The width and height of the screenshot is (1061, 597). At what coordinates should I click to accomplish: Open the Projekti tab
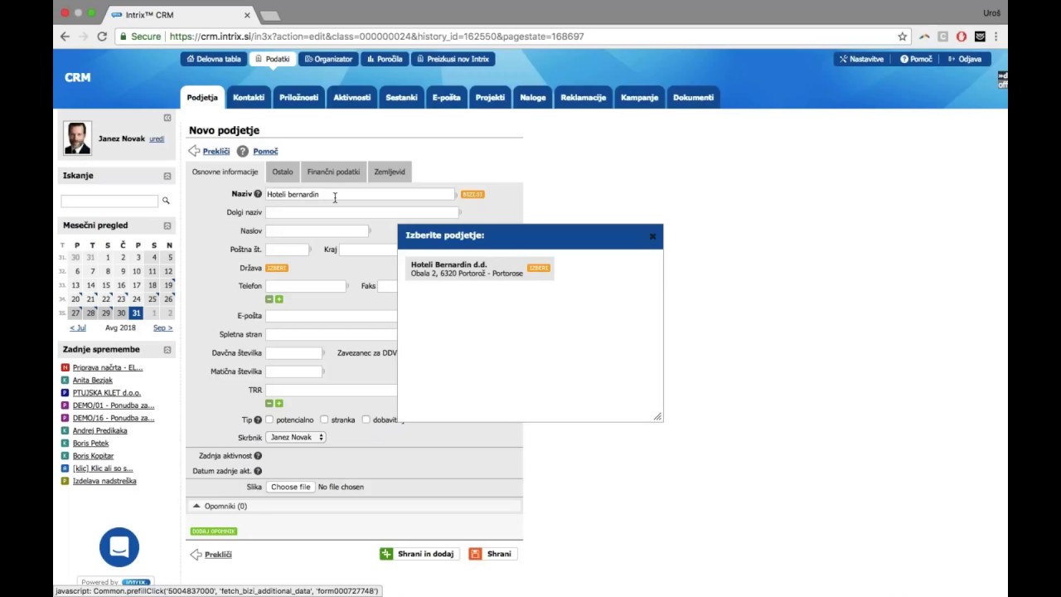490,97
